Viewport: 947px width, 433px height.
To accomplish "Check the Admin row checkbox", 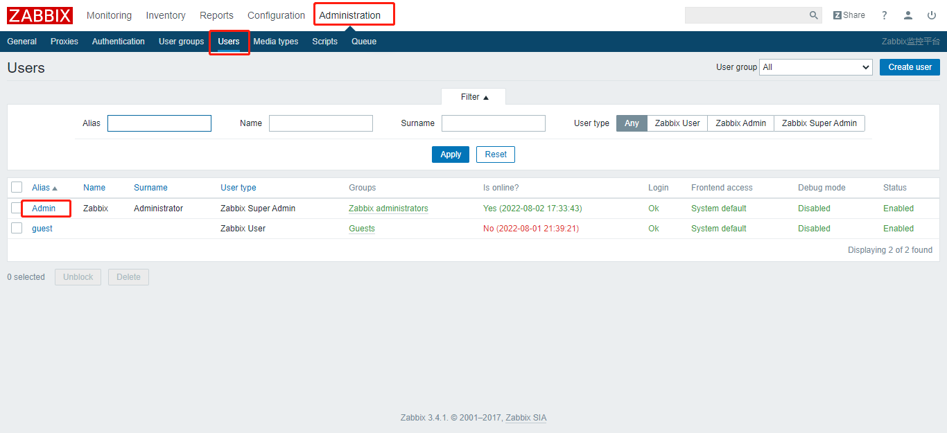I will point(17,208).
